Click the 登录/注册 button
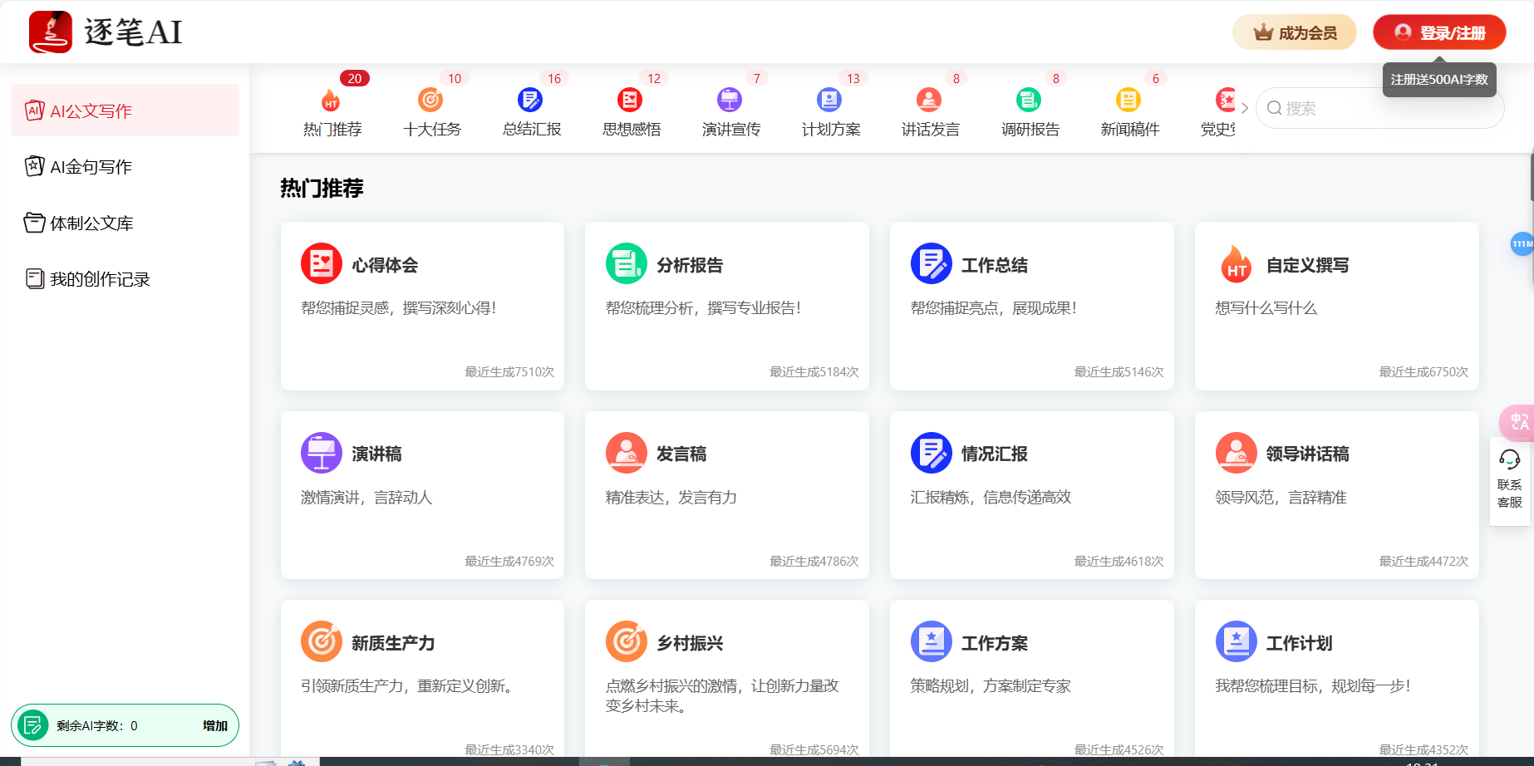This screenshot has width=1534, height=766. (1438, 32)
